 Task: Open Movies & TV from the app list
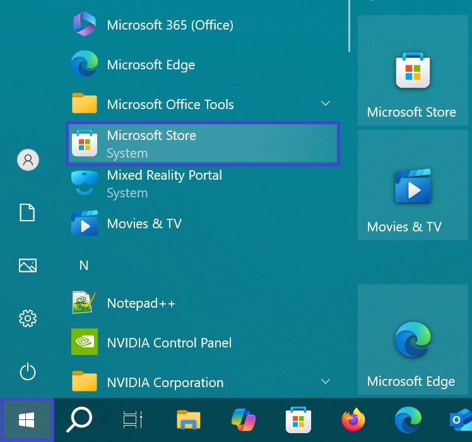coord(203,224)
